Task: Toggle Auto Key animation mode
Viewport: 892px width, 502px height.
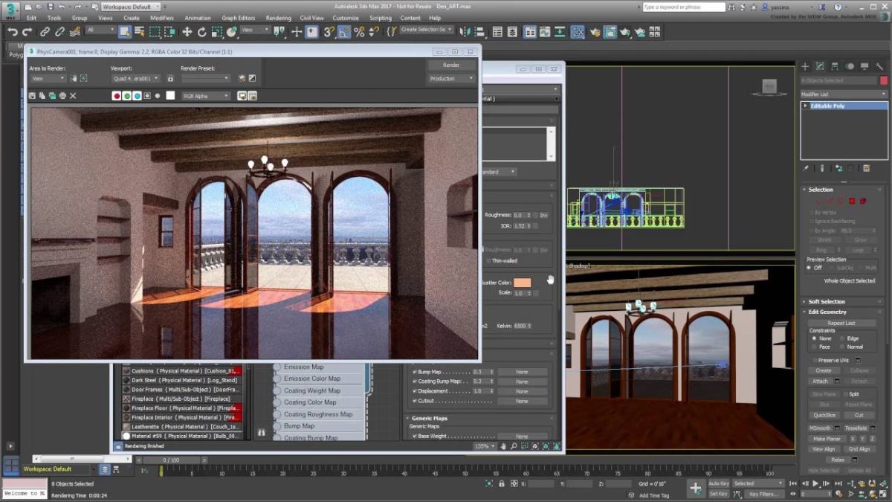Action: 719,483
